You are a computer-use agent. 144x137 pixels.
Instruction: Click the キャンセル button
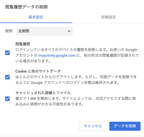coord(93,126)
